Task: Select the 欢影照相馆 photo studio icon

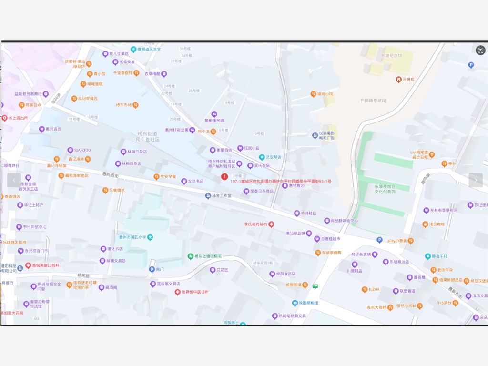Action: pos(295,303)
